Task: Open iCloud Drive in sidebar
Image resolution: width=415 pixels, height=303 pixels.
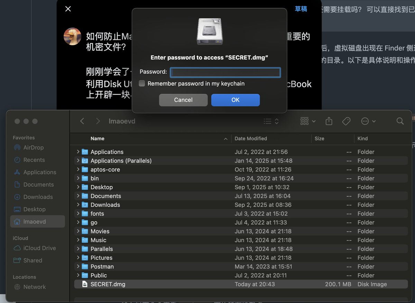Action: coord(39,248)
